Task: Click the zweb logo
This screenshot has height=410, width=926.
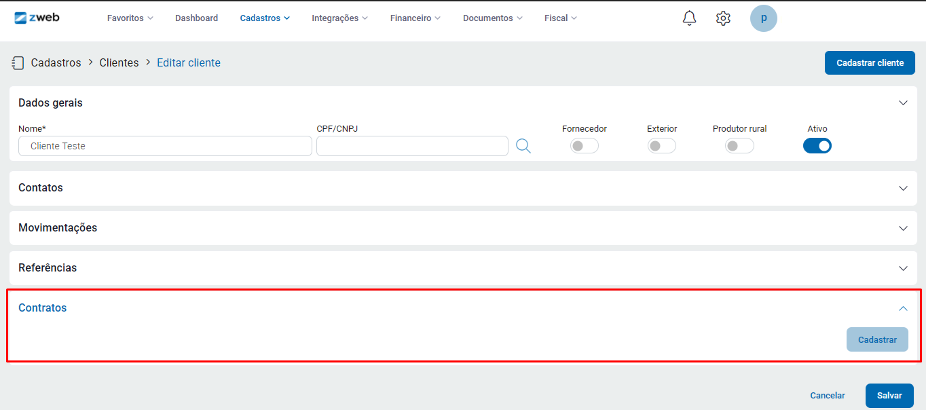Action: 37,18
